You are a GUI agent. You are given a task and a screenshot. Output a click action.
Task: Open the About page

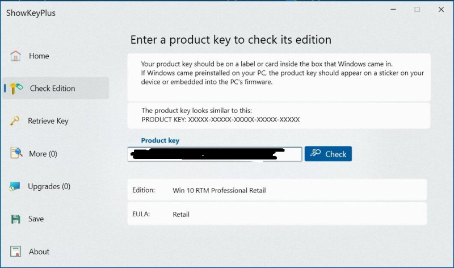coord(39,252)
